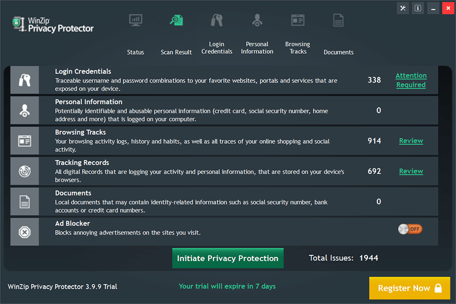456x304 pixels.
Task: Click the Register Now button
Action: point(409,288)
